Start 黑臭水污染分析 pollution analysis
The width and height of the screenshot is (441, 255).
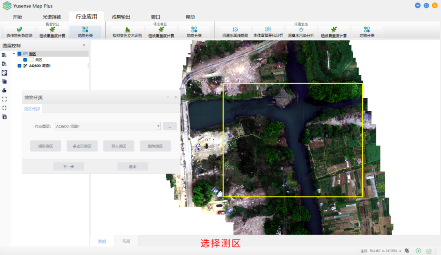(x=301, y=32)
